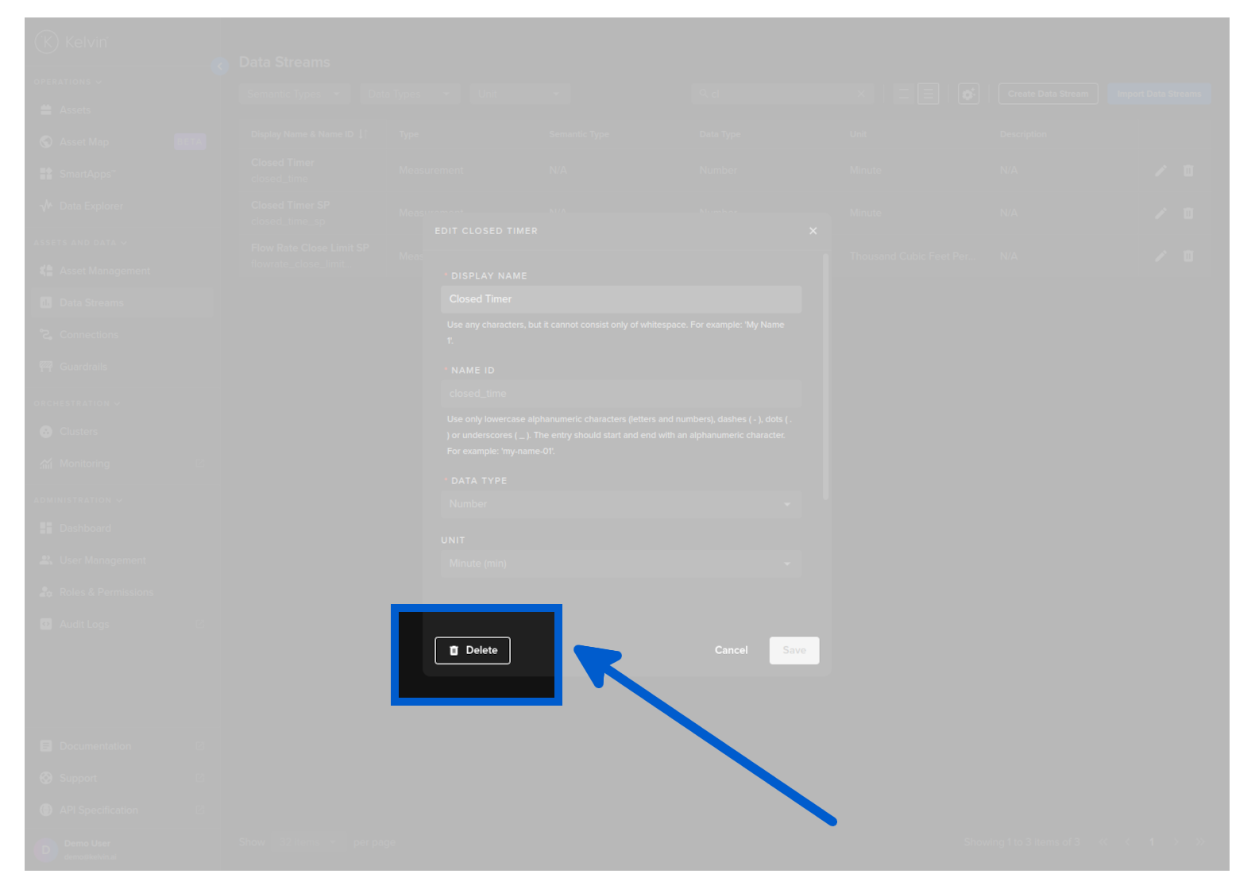The image size is (1255, 889).
Task: Click the trash icon for Closed Timer row
Action: coord(1188,171)
